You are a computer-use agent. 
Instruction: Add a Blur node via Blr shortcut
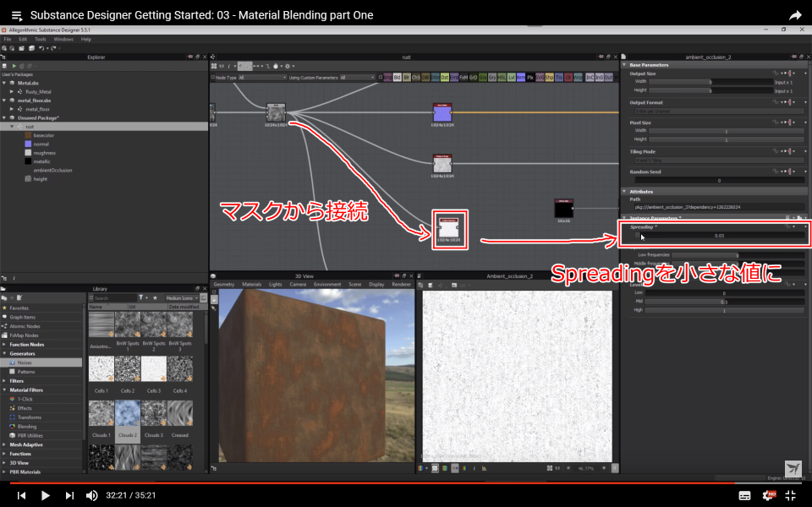click(x=407, y=78)
